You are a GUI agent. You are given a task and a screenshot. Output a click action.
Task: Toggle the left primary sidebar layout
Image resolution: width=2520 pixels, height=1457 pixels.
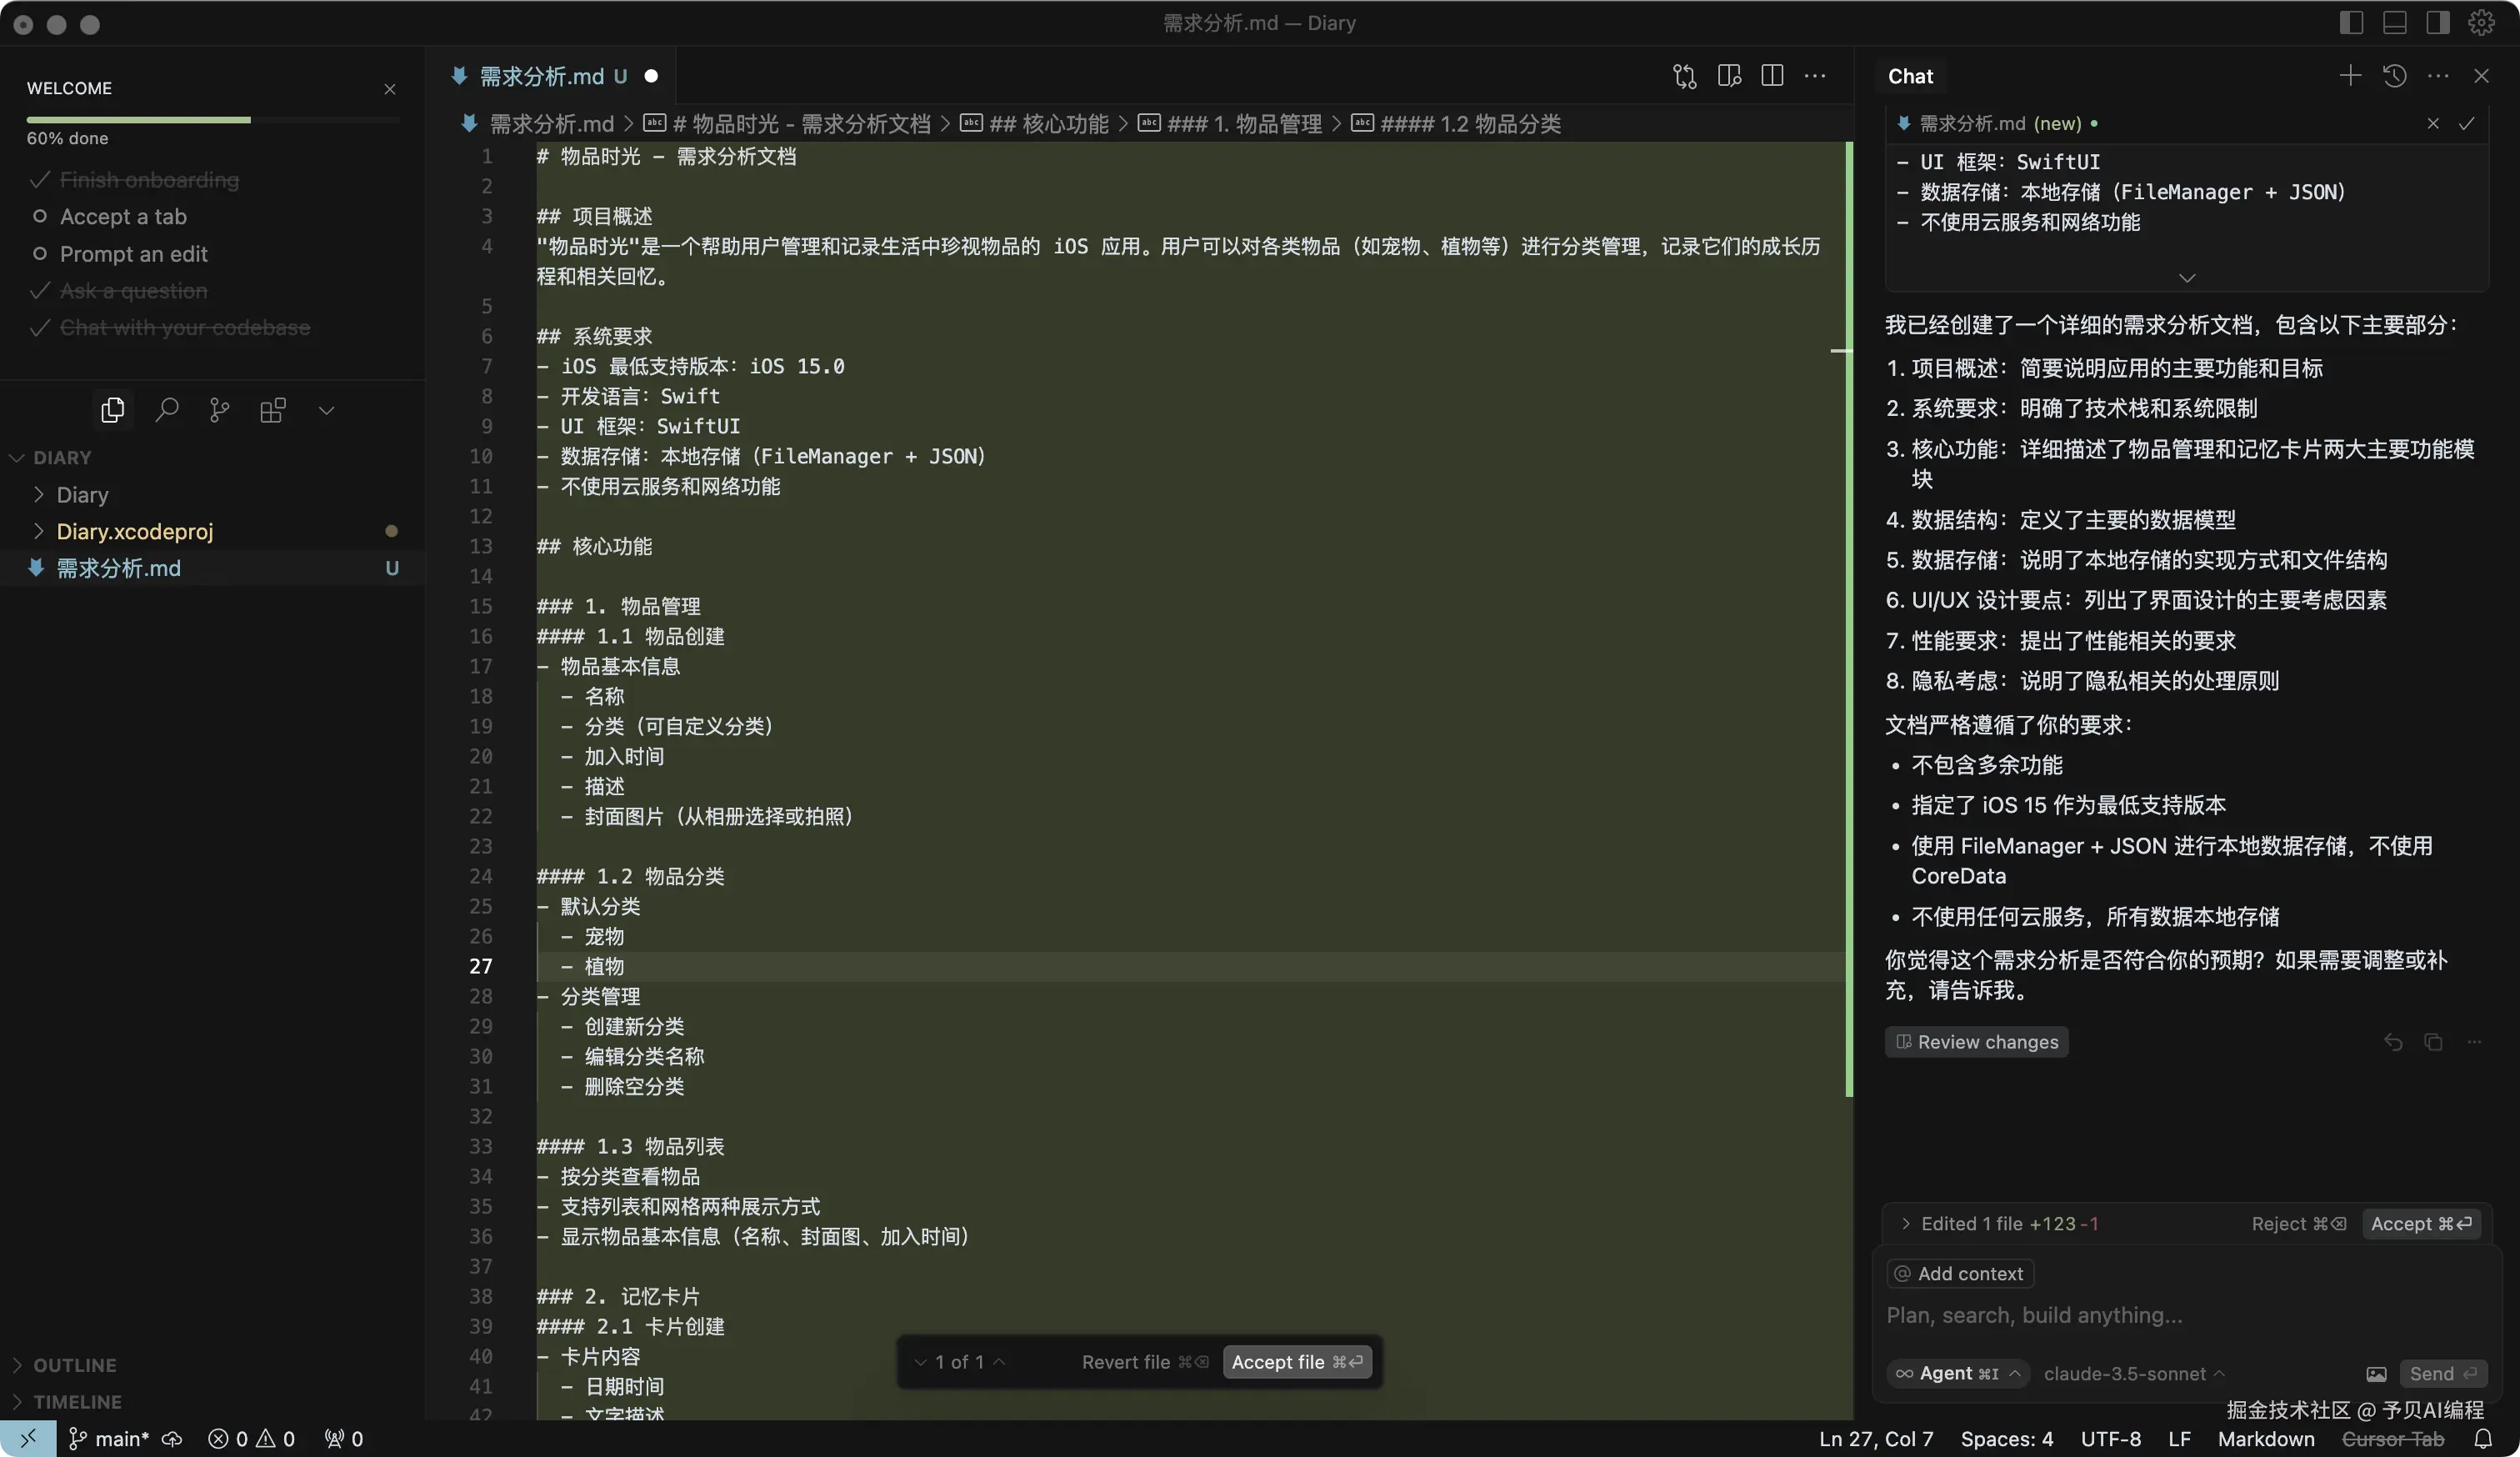(x=2351, y=23)
